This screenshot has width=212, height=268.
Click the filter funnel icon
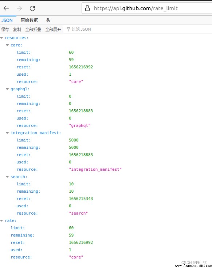pyautogui.click(x=68, y=29)
